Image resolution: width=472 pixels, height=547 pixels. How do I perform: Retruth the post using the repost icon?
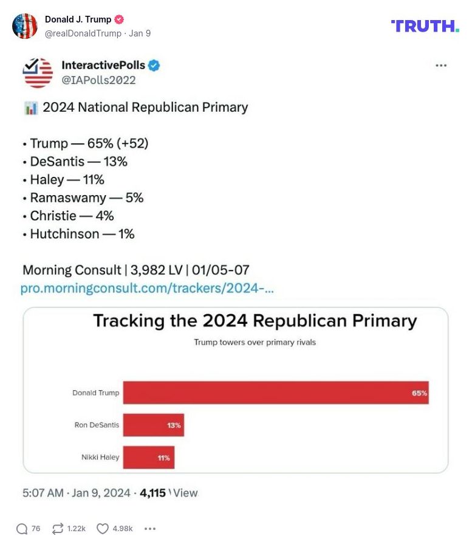(57, 529)
